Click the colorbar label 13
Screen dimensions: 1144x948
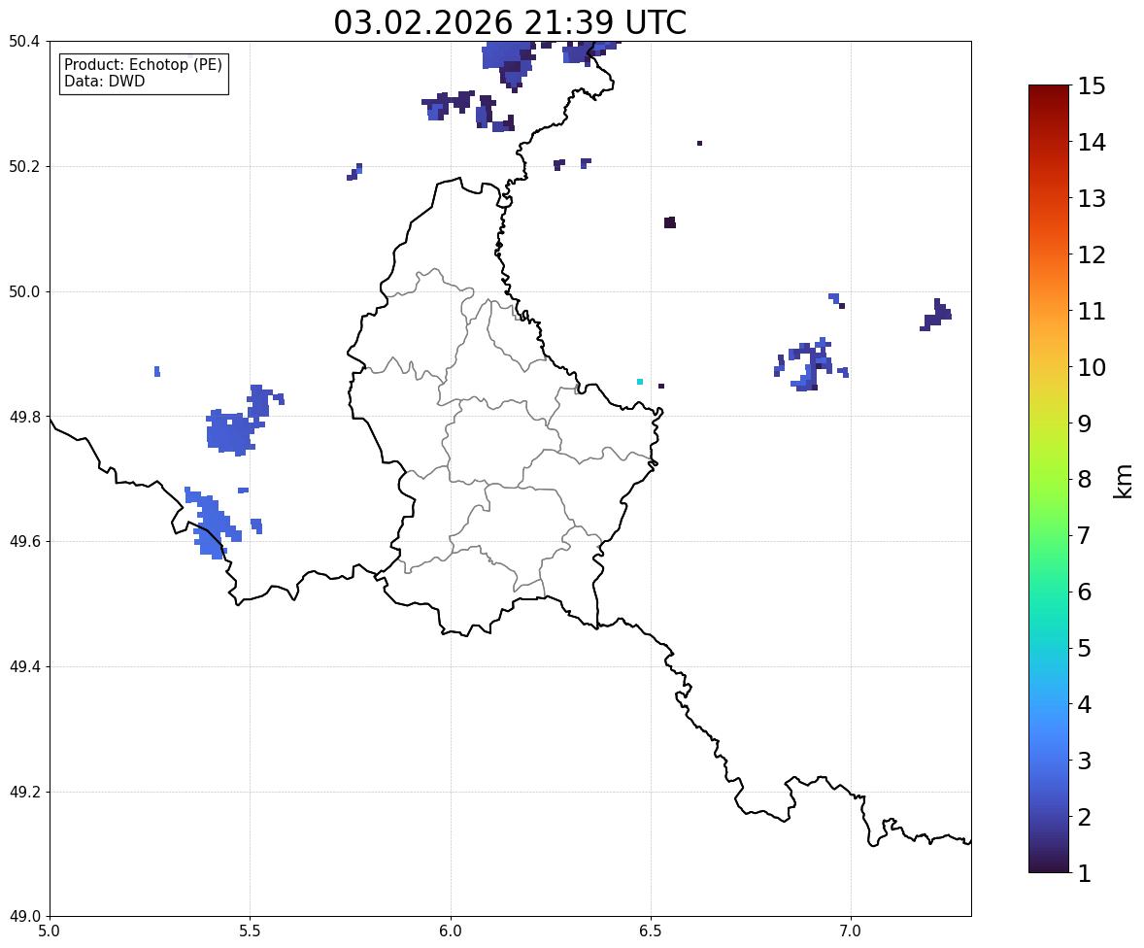[1092, 198]
